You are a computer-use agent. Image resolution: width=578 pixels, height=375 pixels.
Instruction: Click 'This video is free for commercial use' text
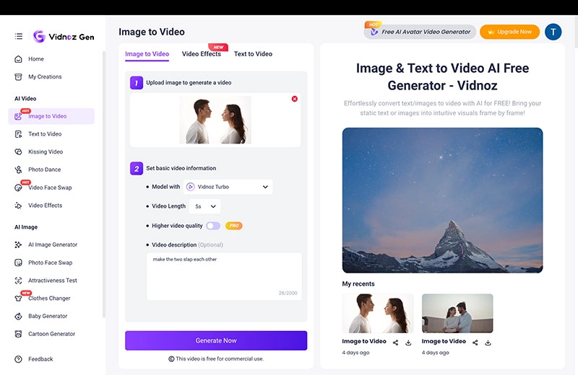220,359
